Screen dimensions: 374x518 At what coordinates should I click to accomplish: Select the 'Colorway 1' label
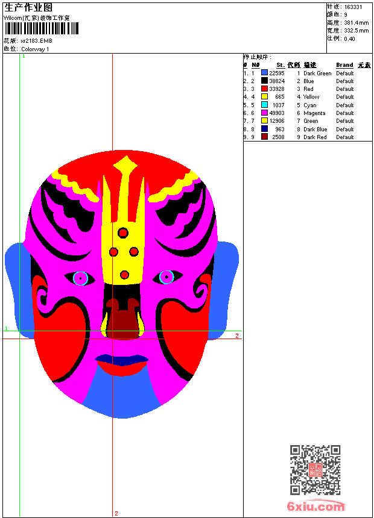35,49
